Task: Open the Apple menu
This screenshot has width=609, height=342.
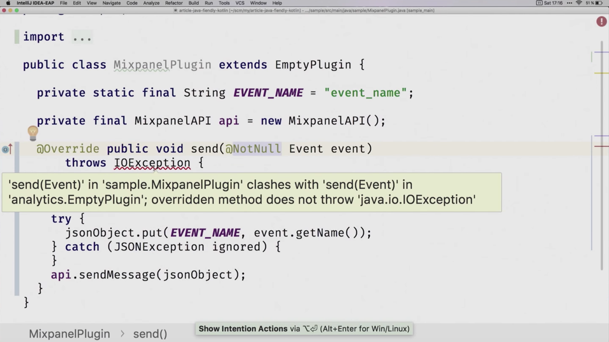Action: point(8,3)
